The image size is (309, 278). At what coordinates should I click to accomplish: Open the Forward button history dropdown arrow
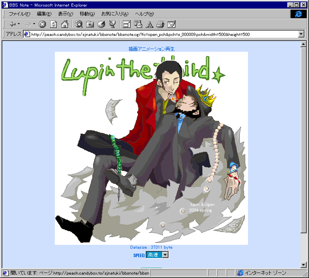click(34, 24)
